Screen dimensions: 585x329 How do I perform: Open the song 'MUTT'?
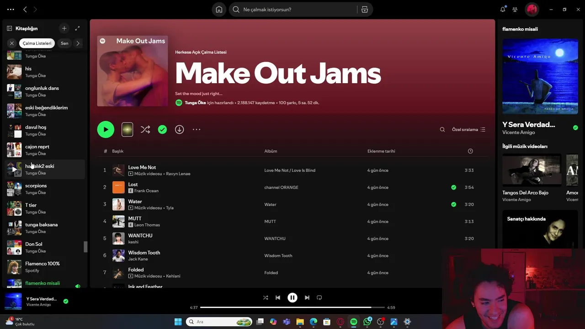[135, 218]
